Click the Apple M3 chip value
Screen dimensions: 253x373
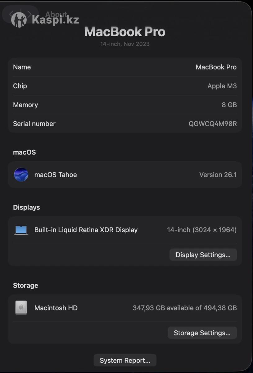click(222, 86)
